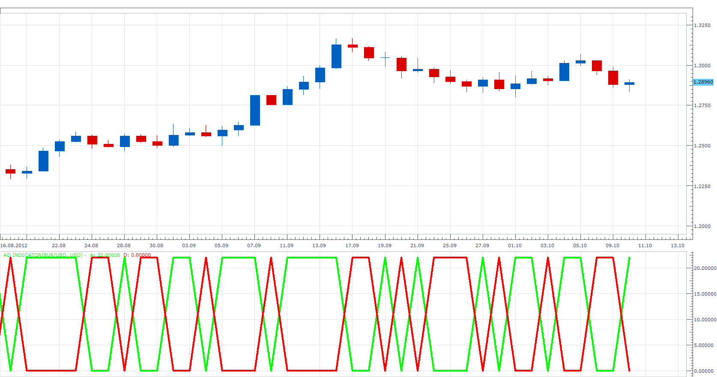This screenshot has width=717, height=377.
Task: Click the red D: 0.00000 value in the indicator label
Action: click(137, 255)
